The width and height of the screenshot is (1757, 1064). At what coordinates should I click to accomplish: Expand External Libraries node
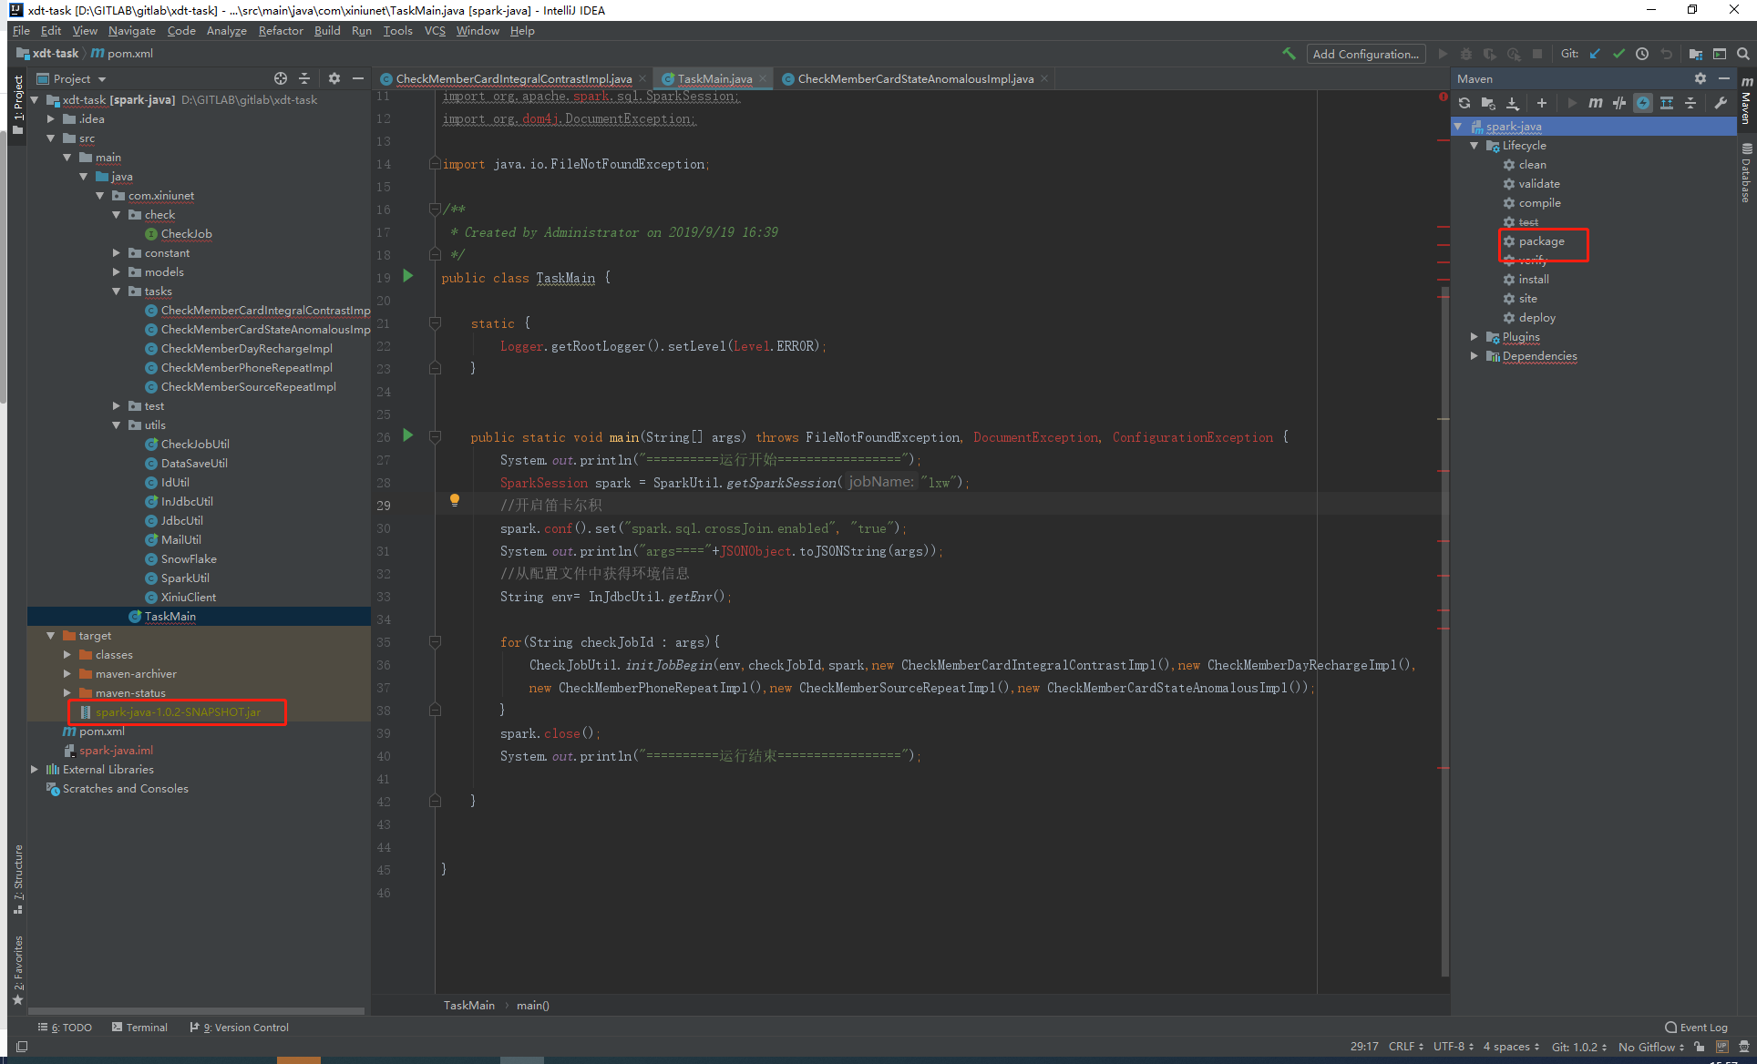35,770
